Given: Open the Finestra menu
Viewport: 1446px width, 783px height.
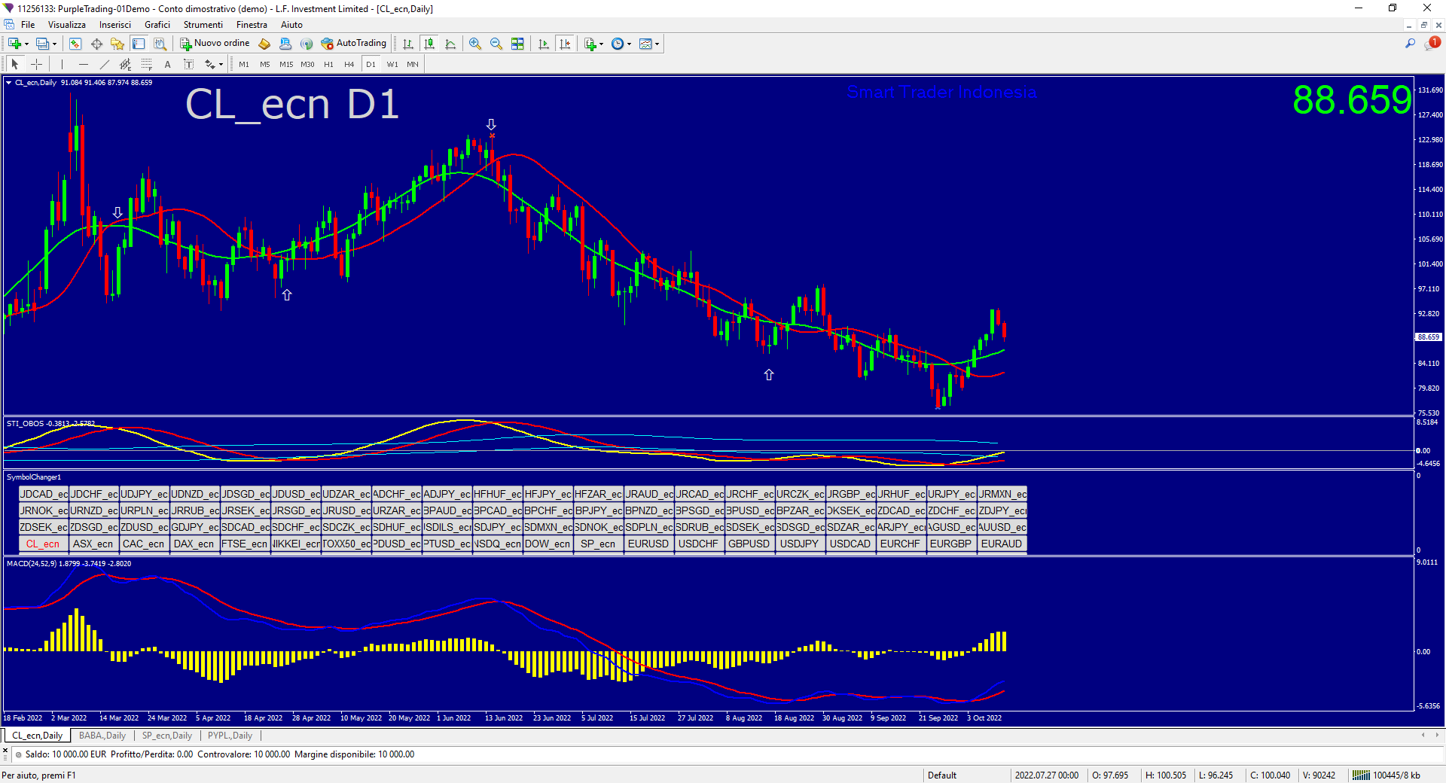Looking at the screenshot, I should click(x=252, y=25).
